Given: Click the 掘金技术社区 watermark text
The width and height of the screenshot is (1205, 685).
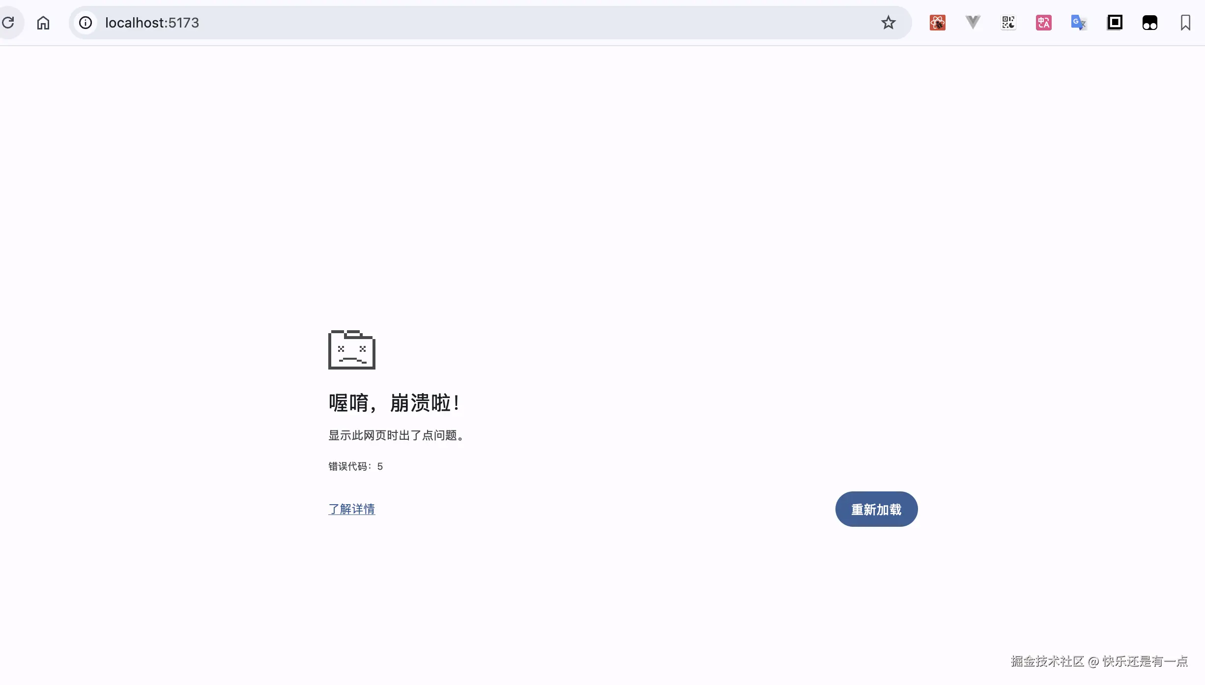Looking at the screenshot, I should tap(1047, 661).
